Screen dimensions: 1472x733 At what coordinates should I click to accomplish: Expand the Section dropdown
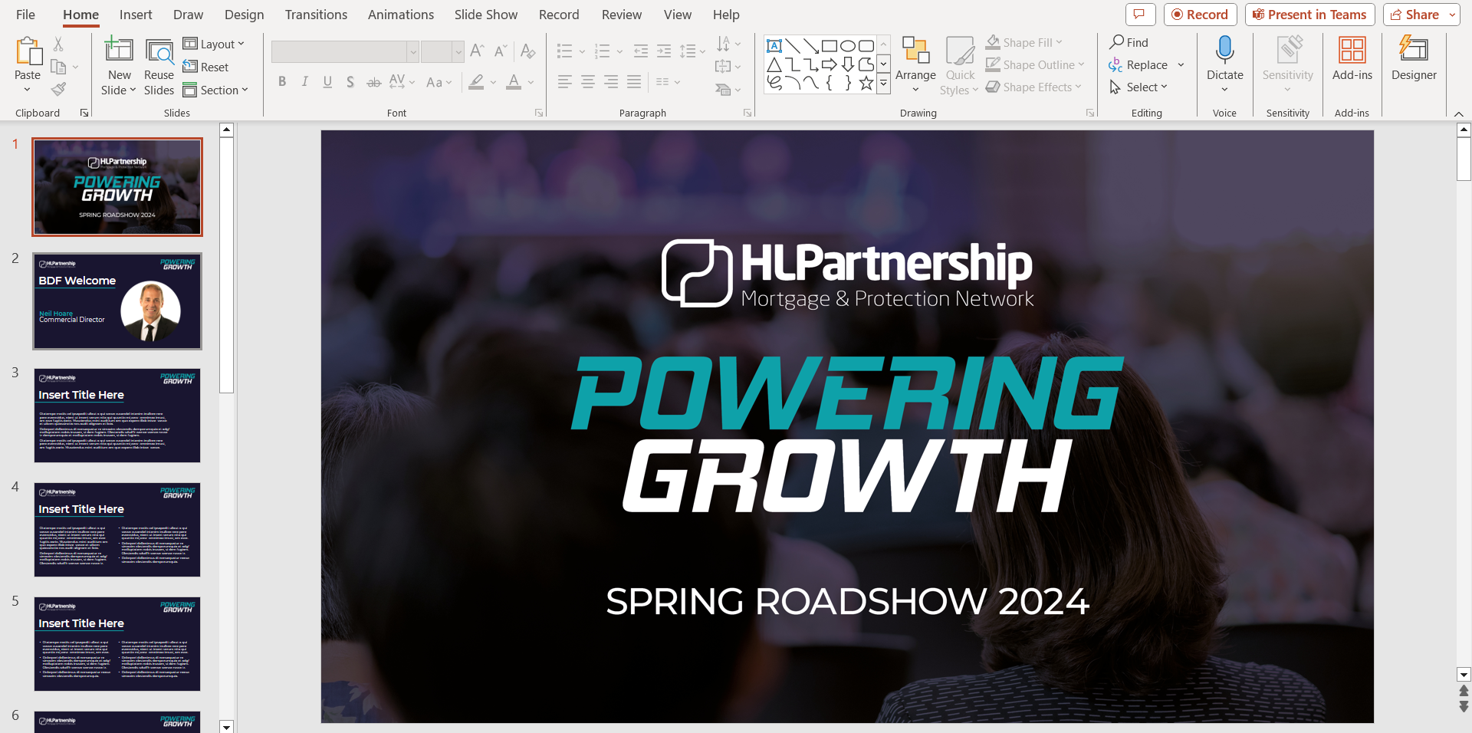point(216,90)
